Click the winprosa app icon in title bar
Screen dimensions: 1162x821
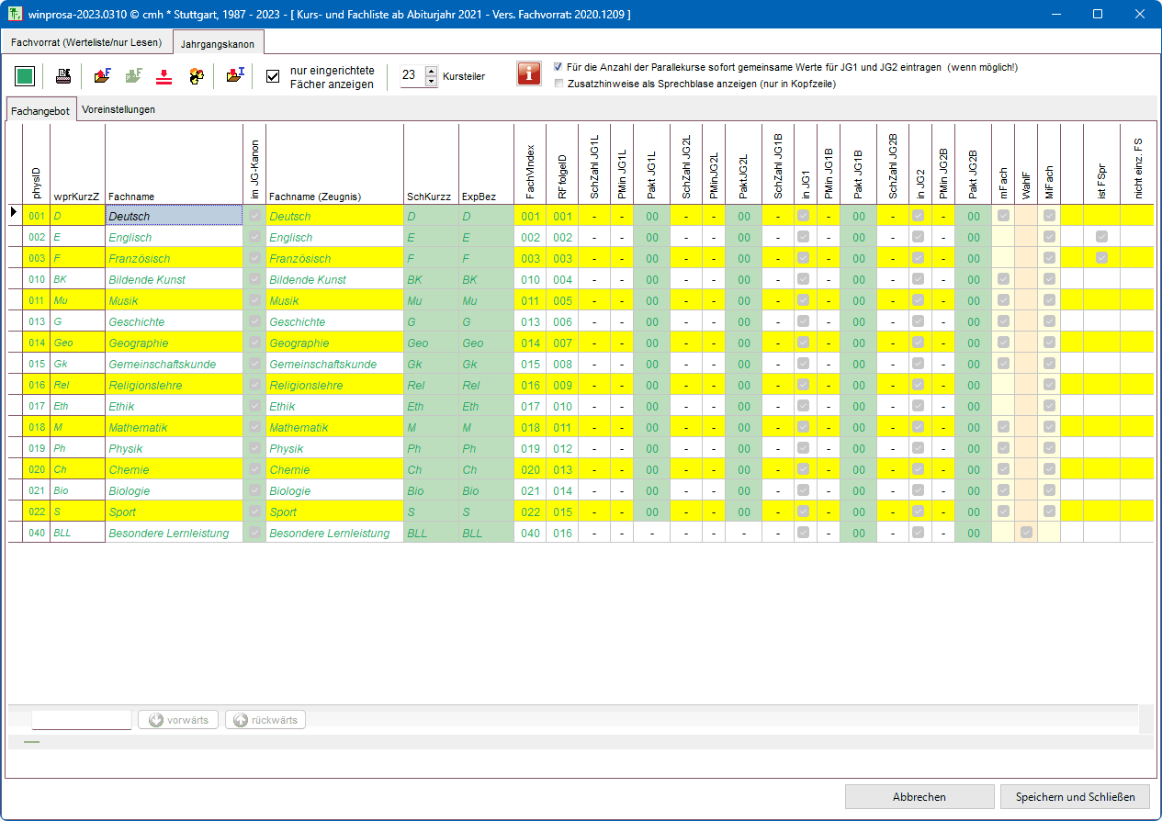pyautogui.click(x=15, y=15)
